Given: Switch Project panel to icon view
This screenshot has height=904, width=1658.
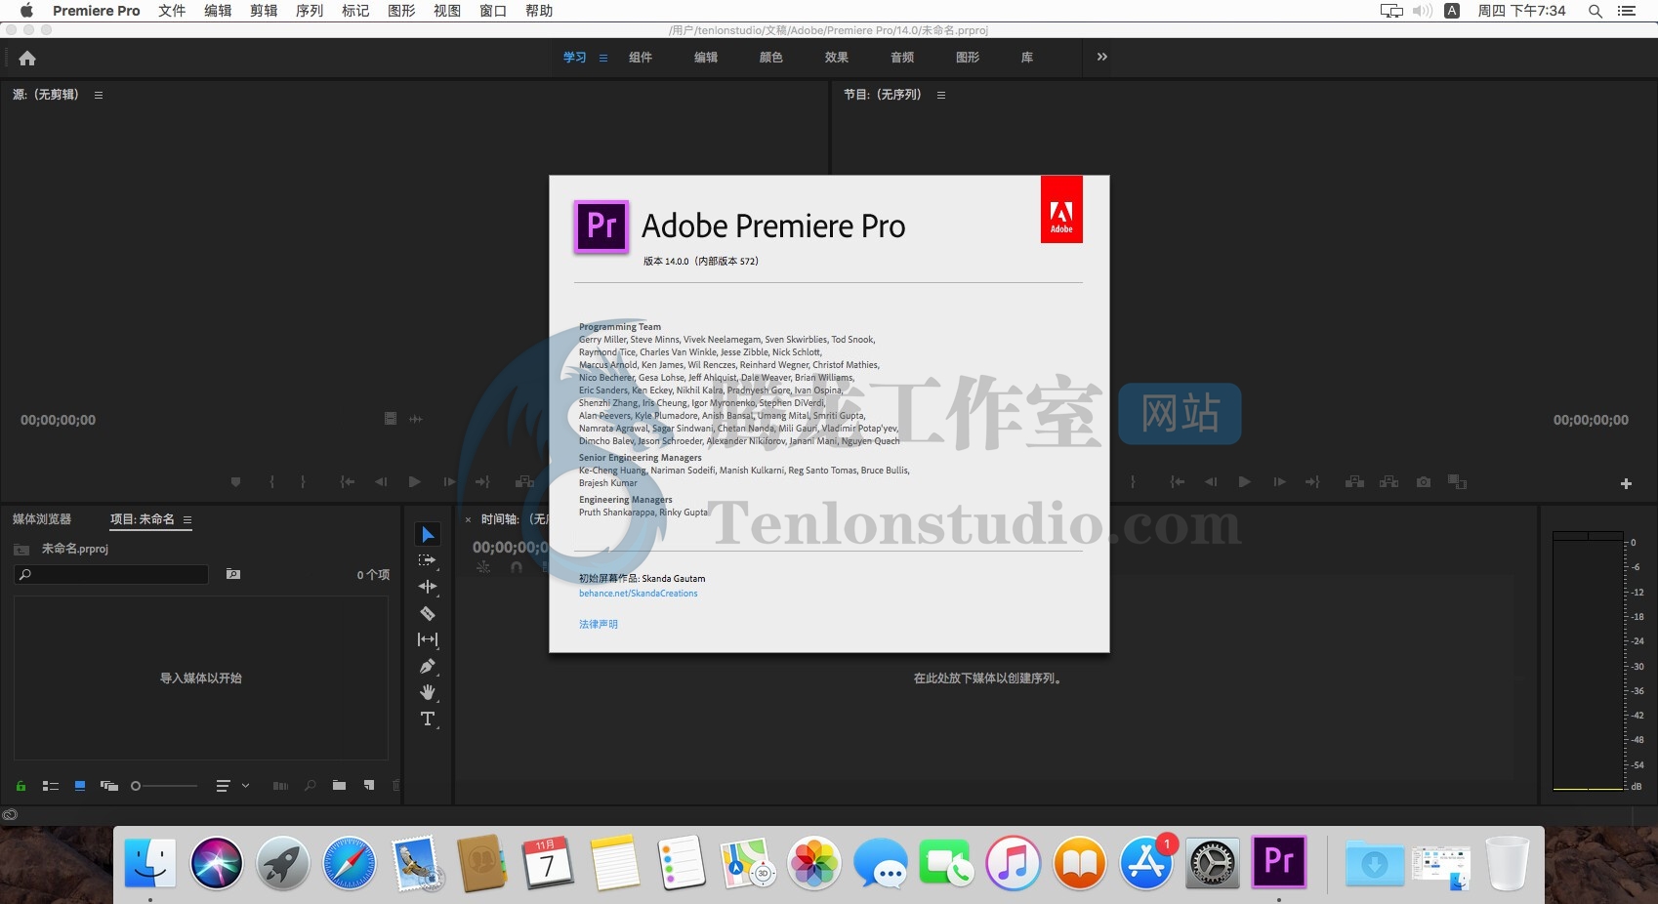Looking at the screenshot, I should pos(80,786).
